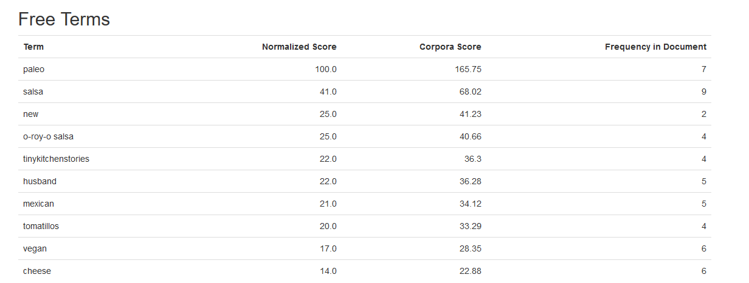Image resolution: width=749 pixels, height=283 pixels.
Task: Click paleo's normalized score 100.0
Action: pos(325,69)
